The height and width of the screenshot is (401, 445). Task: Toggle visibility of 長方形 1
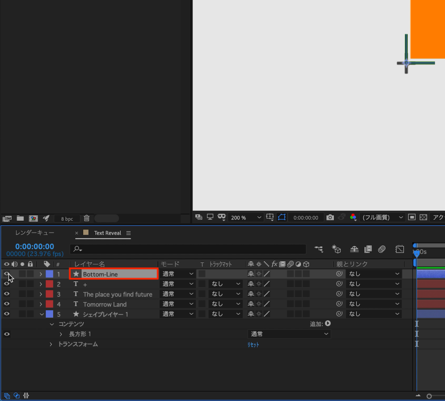click(x=7, y=334)
